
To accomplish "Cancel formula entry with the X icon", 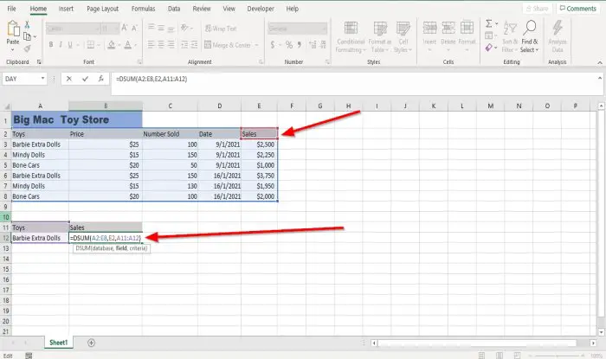I will 68,79.
